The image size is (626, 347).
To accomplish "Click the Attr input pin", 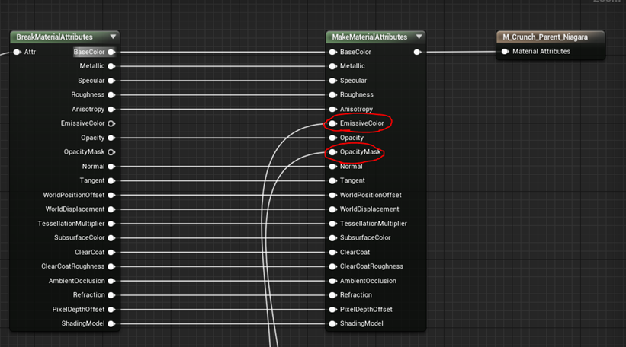I will tap(18, 52).
